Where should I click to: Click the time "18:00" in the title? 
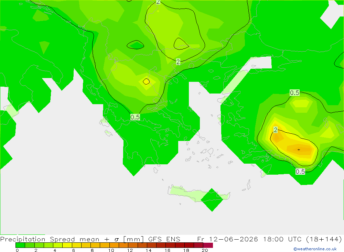(273, 239)
